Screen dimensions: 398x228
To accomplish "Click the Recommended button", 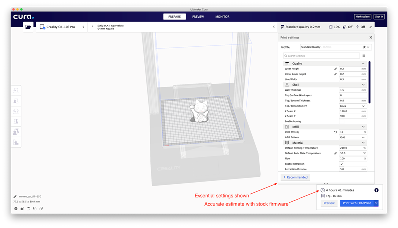I will [296, 177].
